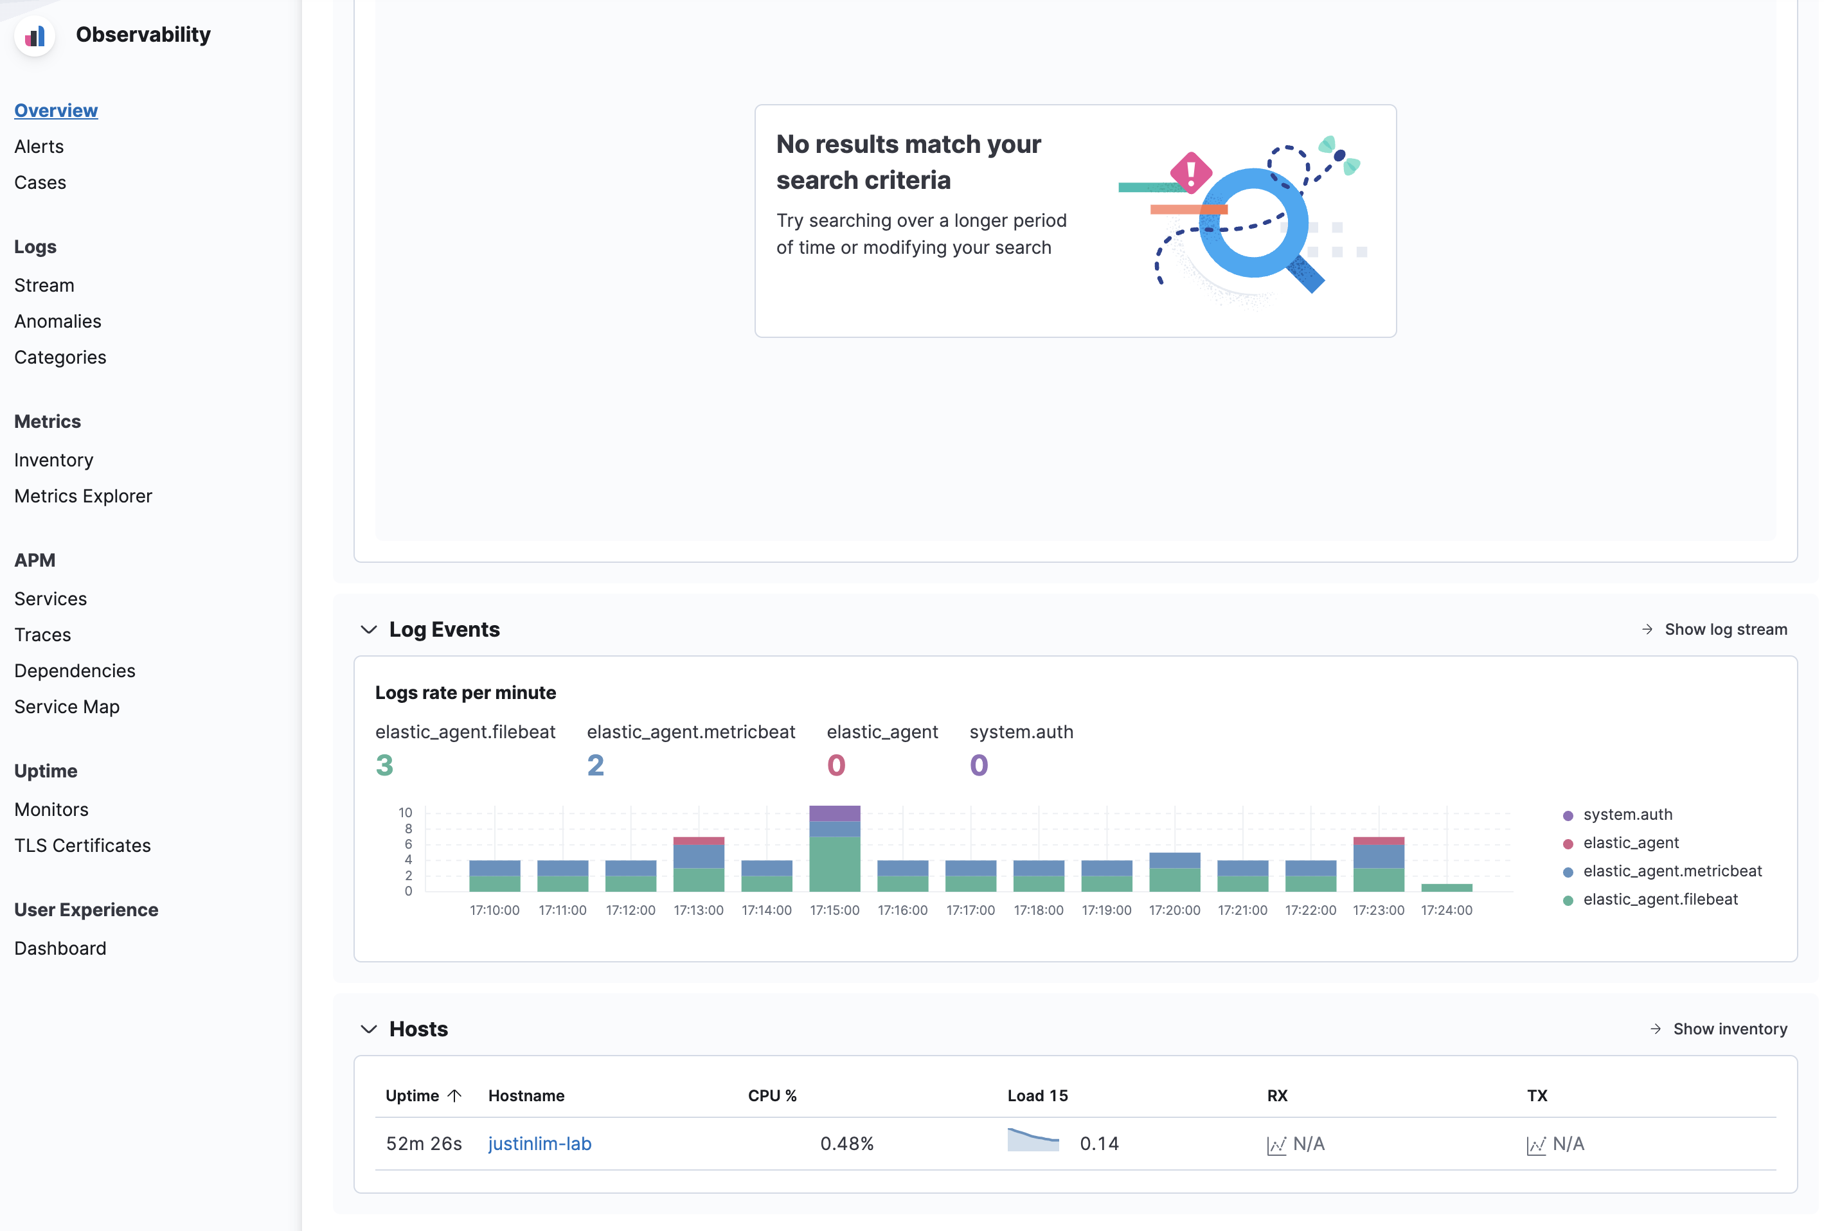Collapse the Log Events section
This screenshot has height=1231, width=1824.
coord(369,629)
